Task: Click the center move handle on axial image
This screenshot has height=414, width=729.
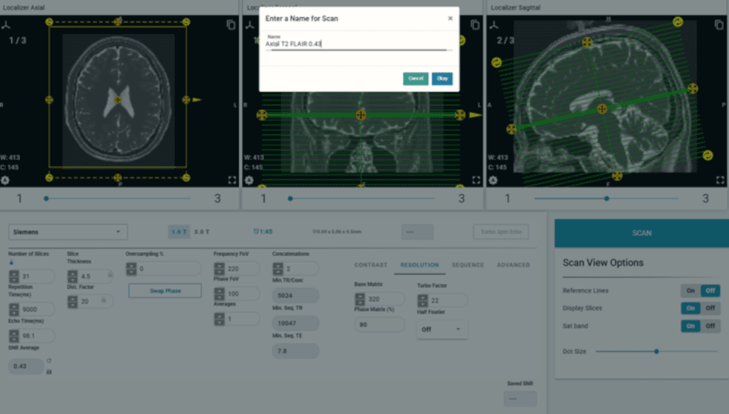Action: 118,100
